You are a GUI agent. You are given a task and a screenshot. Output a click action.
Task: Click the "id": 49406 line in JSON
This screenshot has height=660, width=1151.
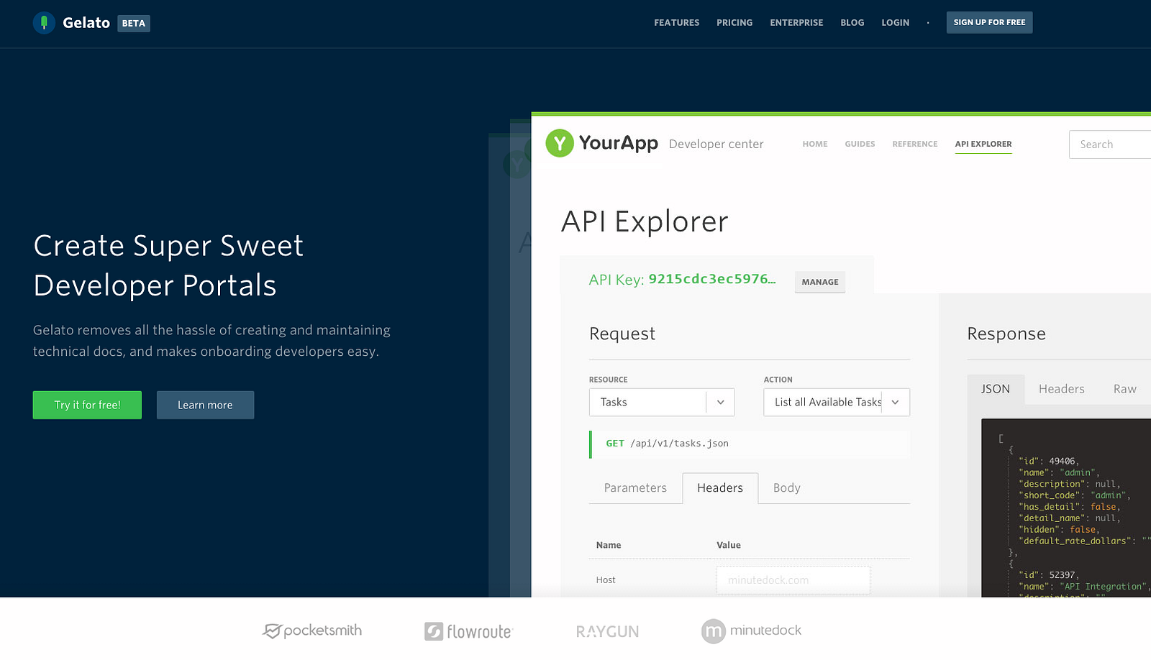pyautogui.click(x=1049, y=461)
